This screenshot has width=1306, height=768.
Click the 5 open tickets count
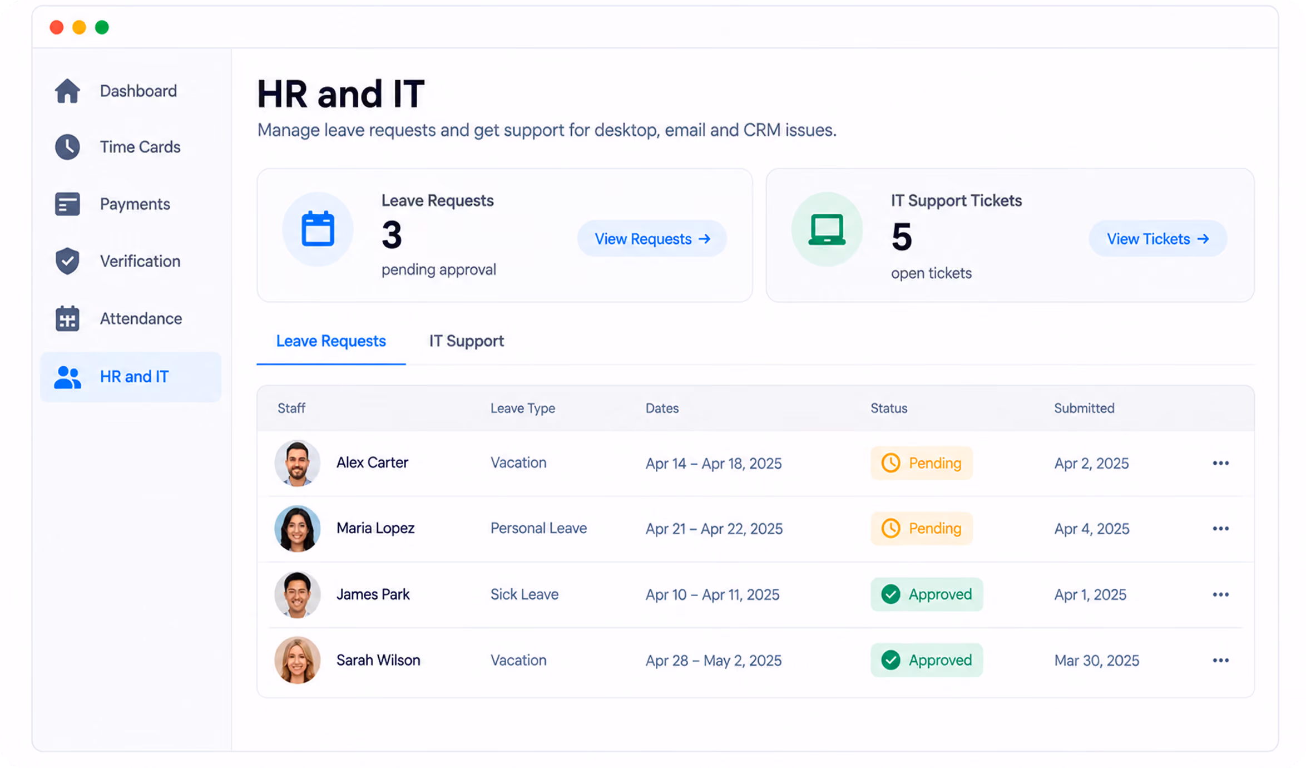click(902, 237)
